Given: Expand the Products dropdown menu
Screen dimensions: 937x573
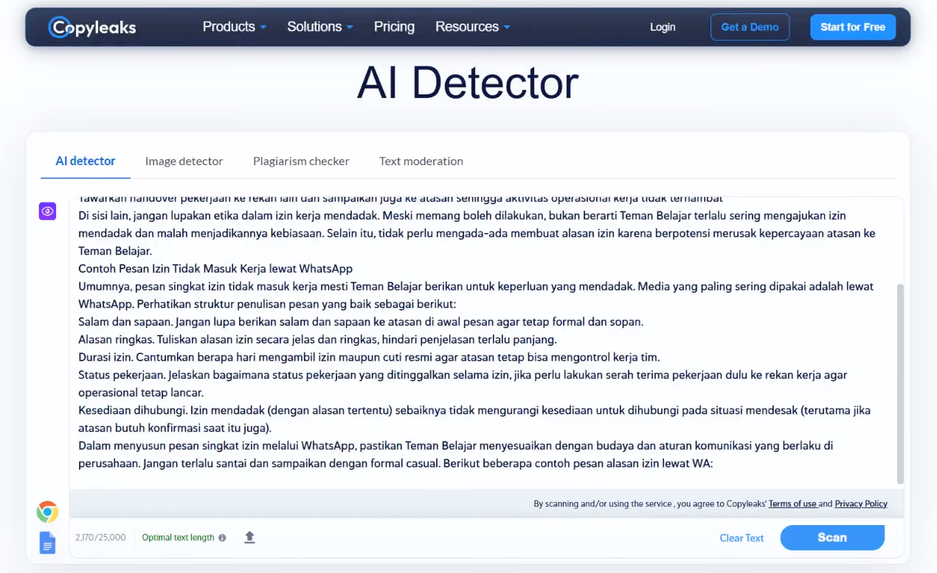Looking at the screenshot, I should pos(235,27).
